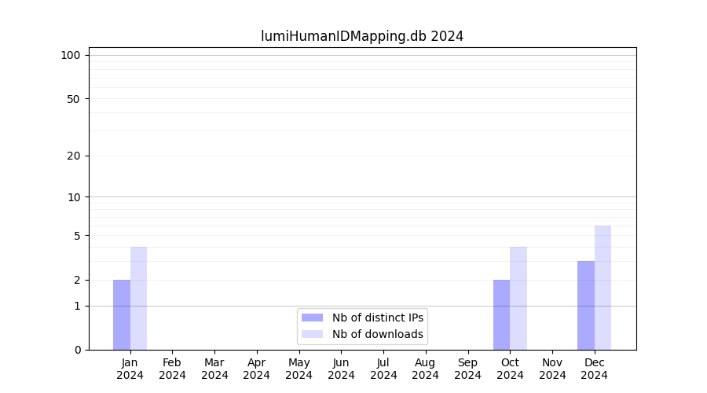Select the Oct 2024 distinct IPs bar

(x=501, y=314)
